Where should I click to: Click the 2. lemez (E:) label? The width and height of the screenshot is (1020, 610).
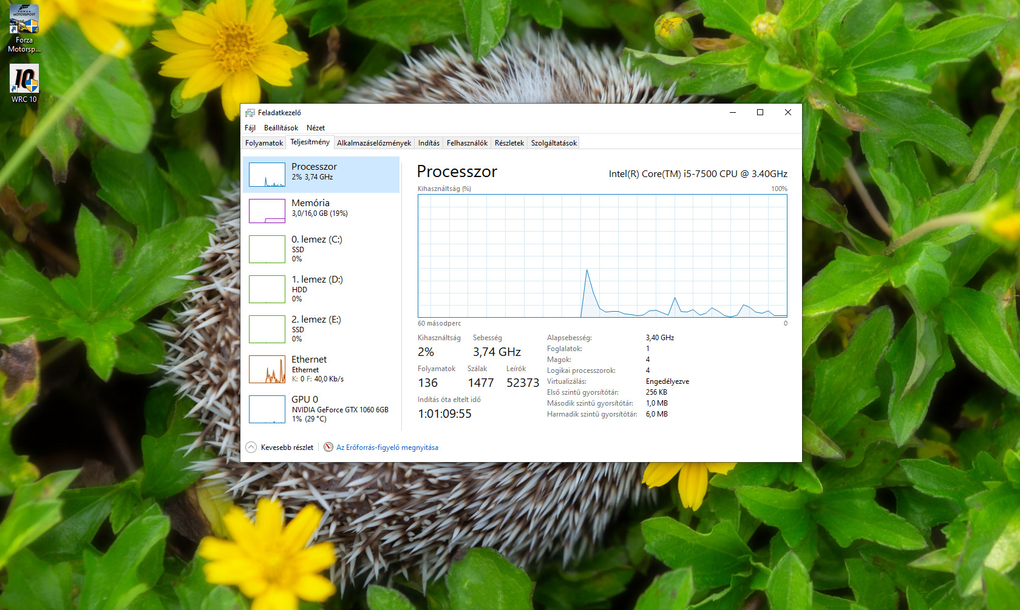tap(316, 320)
